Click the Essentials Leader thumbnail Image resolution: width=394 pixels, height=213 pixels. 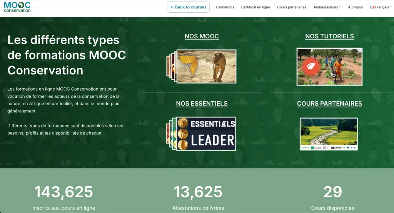click(x=206, y=134)
